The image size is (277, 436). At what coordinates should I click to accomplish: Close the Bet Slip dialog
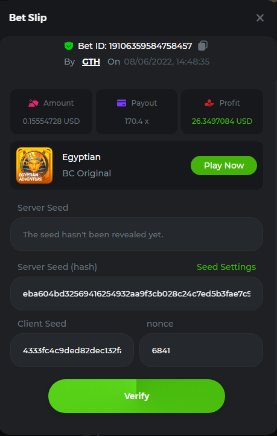coord(259,18)
